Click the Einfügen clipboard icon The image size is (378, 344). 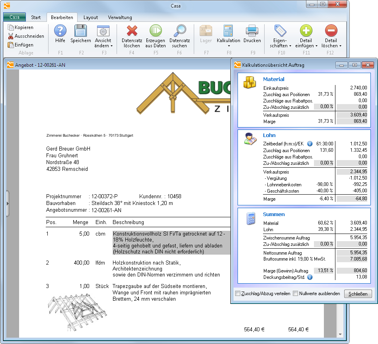(11, 45)
